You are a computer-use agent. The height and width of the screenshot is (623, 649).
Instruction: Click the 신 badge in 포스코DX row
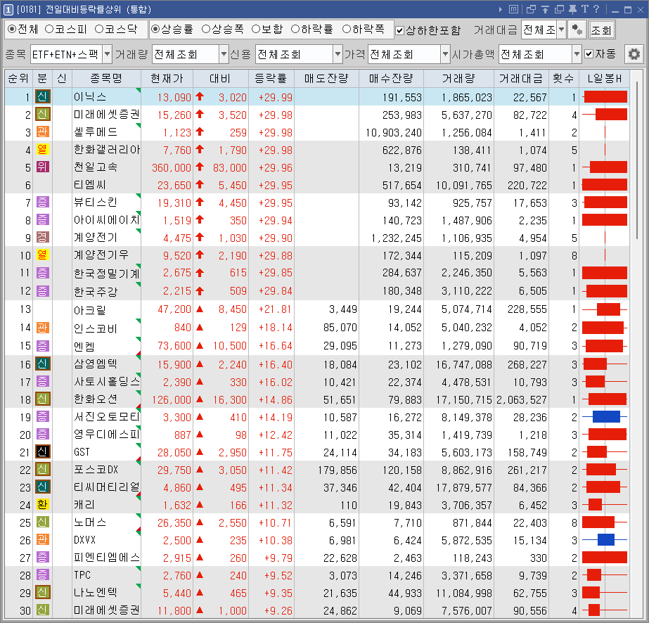pos(42,470)
